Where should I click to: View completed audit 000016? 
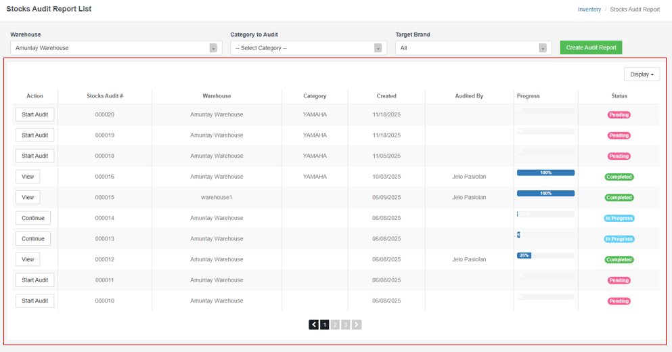[x=28, y=177]
